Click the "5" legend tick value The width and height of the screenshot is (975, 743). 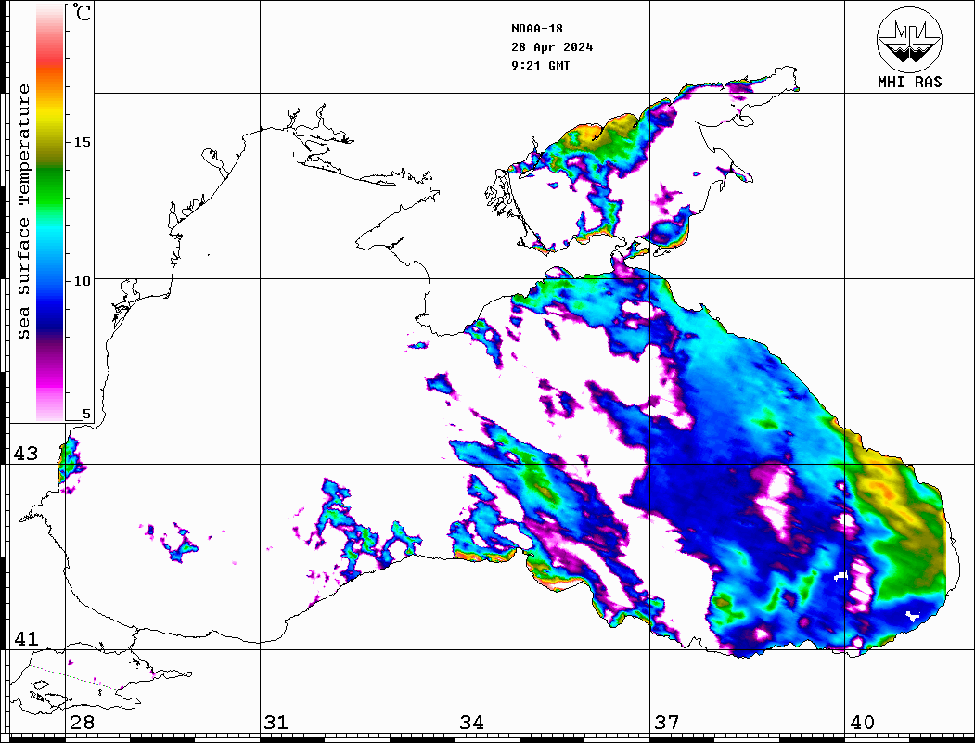pos(86,414)
